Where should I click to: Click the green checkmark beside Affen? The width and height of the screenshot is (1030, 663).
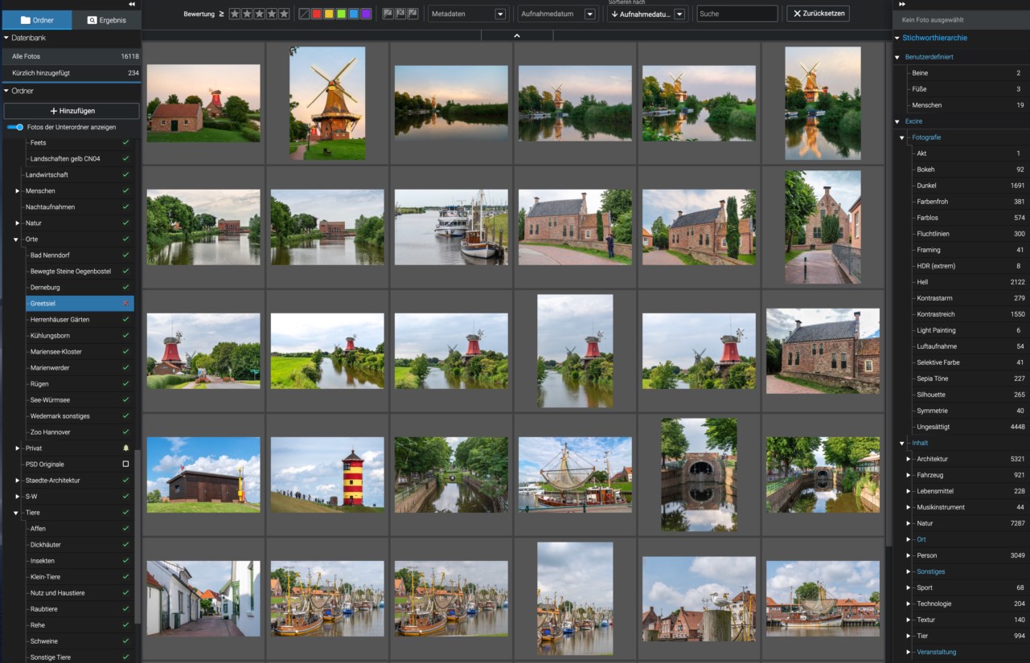[x=125, y=528]
